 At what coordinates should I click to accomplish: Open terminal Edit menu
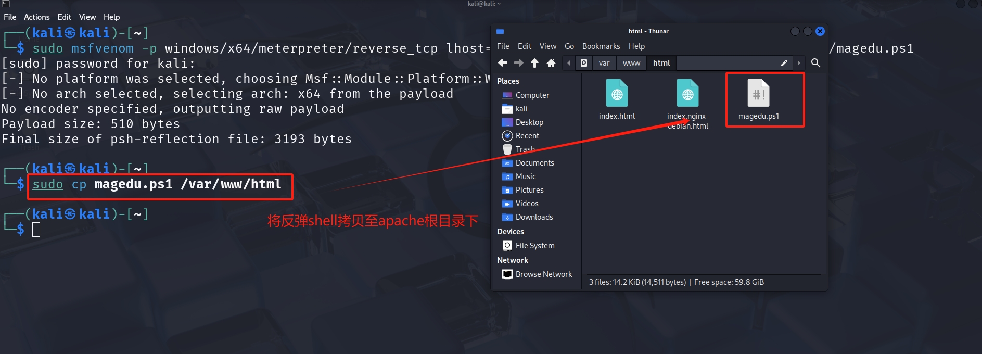coord(65,17)
